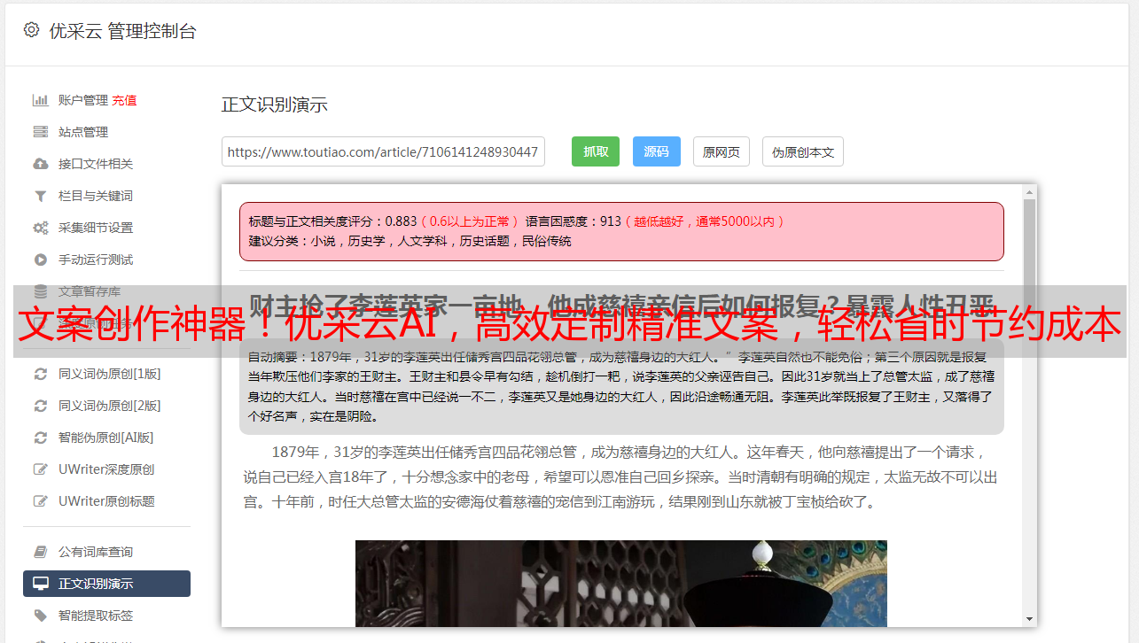Open UWriter原创标题 page
Screen dimensions: 1139x643
106,501
